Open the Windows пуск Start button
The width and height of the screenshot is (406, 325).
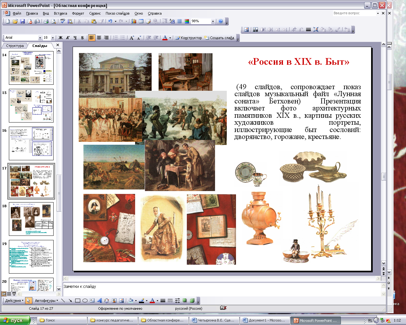[15, 320]
